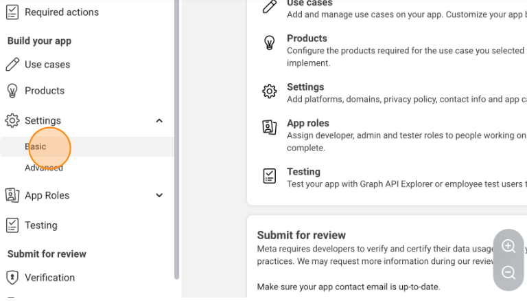
Task: Click the Testing checklist icon in sidebar
Action: tap(12, 225)
